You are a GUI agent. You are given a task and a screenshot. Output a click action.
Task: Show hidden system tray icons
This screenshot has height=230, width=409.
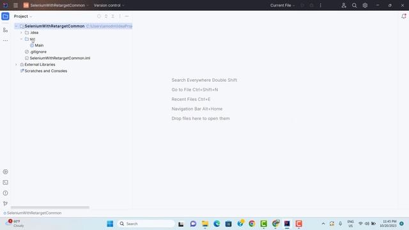point(323,224)
